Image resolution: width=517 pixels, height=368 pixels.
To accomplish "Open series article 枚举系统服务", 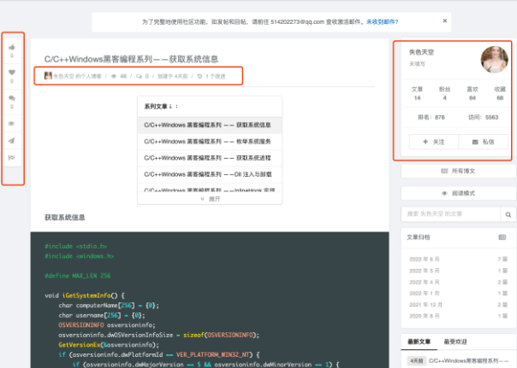I will [210, 142].
